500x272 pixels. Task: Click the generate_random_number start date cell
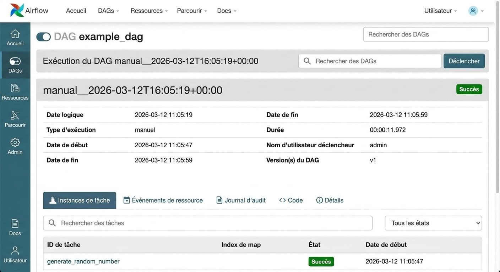click(394, 261)
